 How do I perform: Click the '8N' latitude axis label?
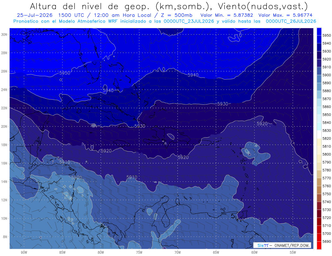pyautogui.click(x=5, y=237)
